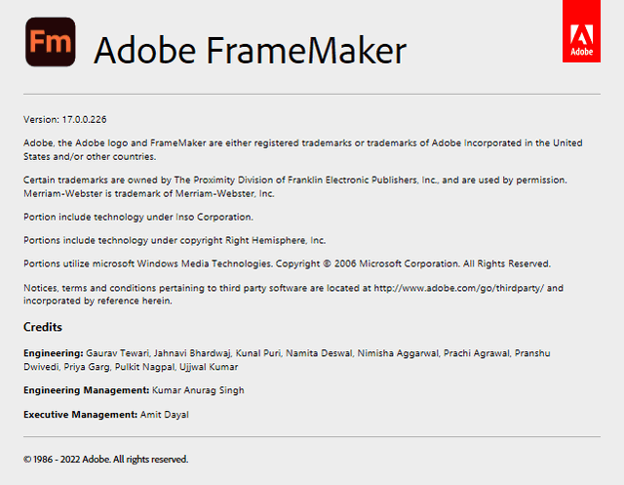Click the Engineering label in credits
624x485 pixels.
pos(51,351)
